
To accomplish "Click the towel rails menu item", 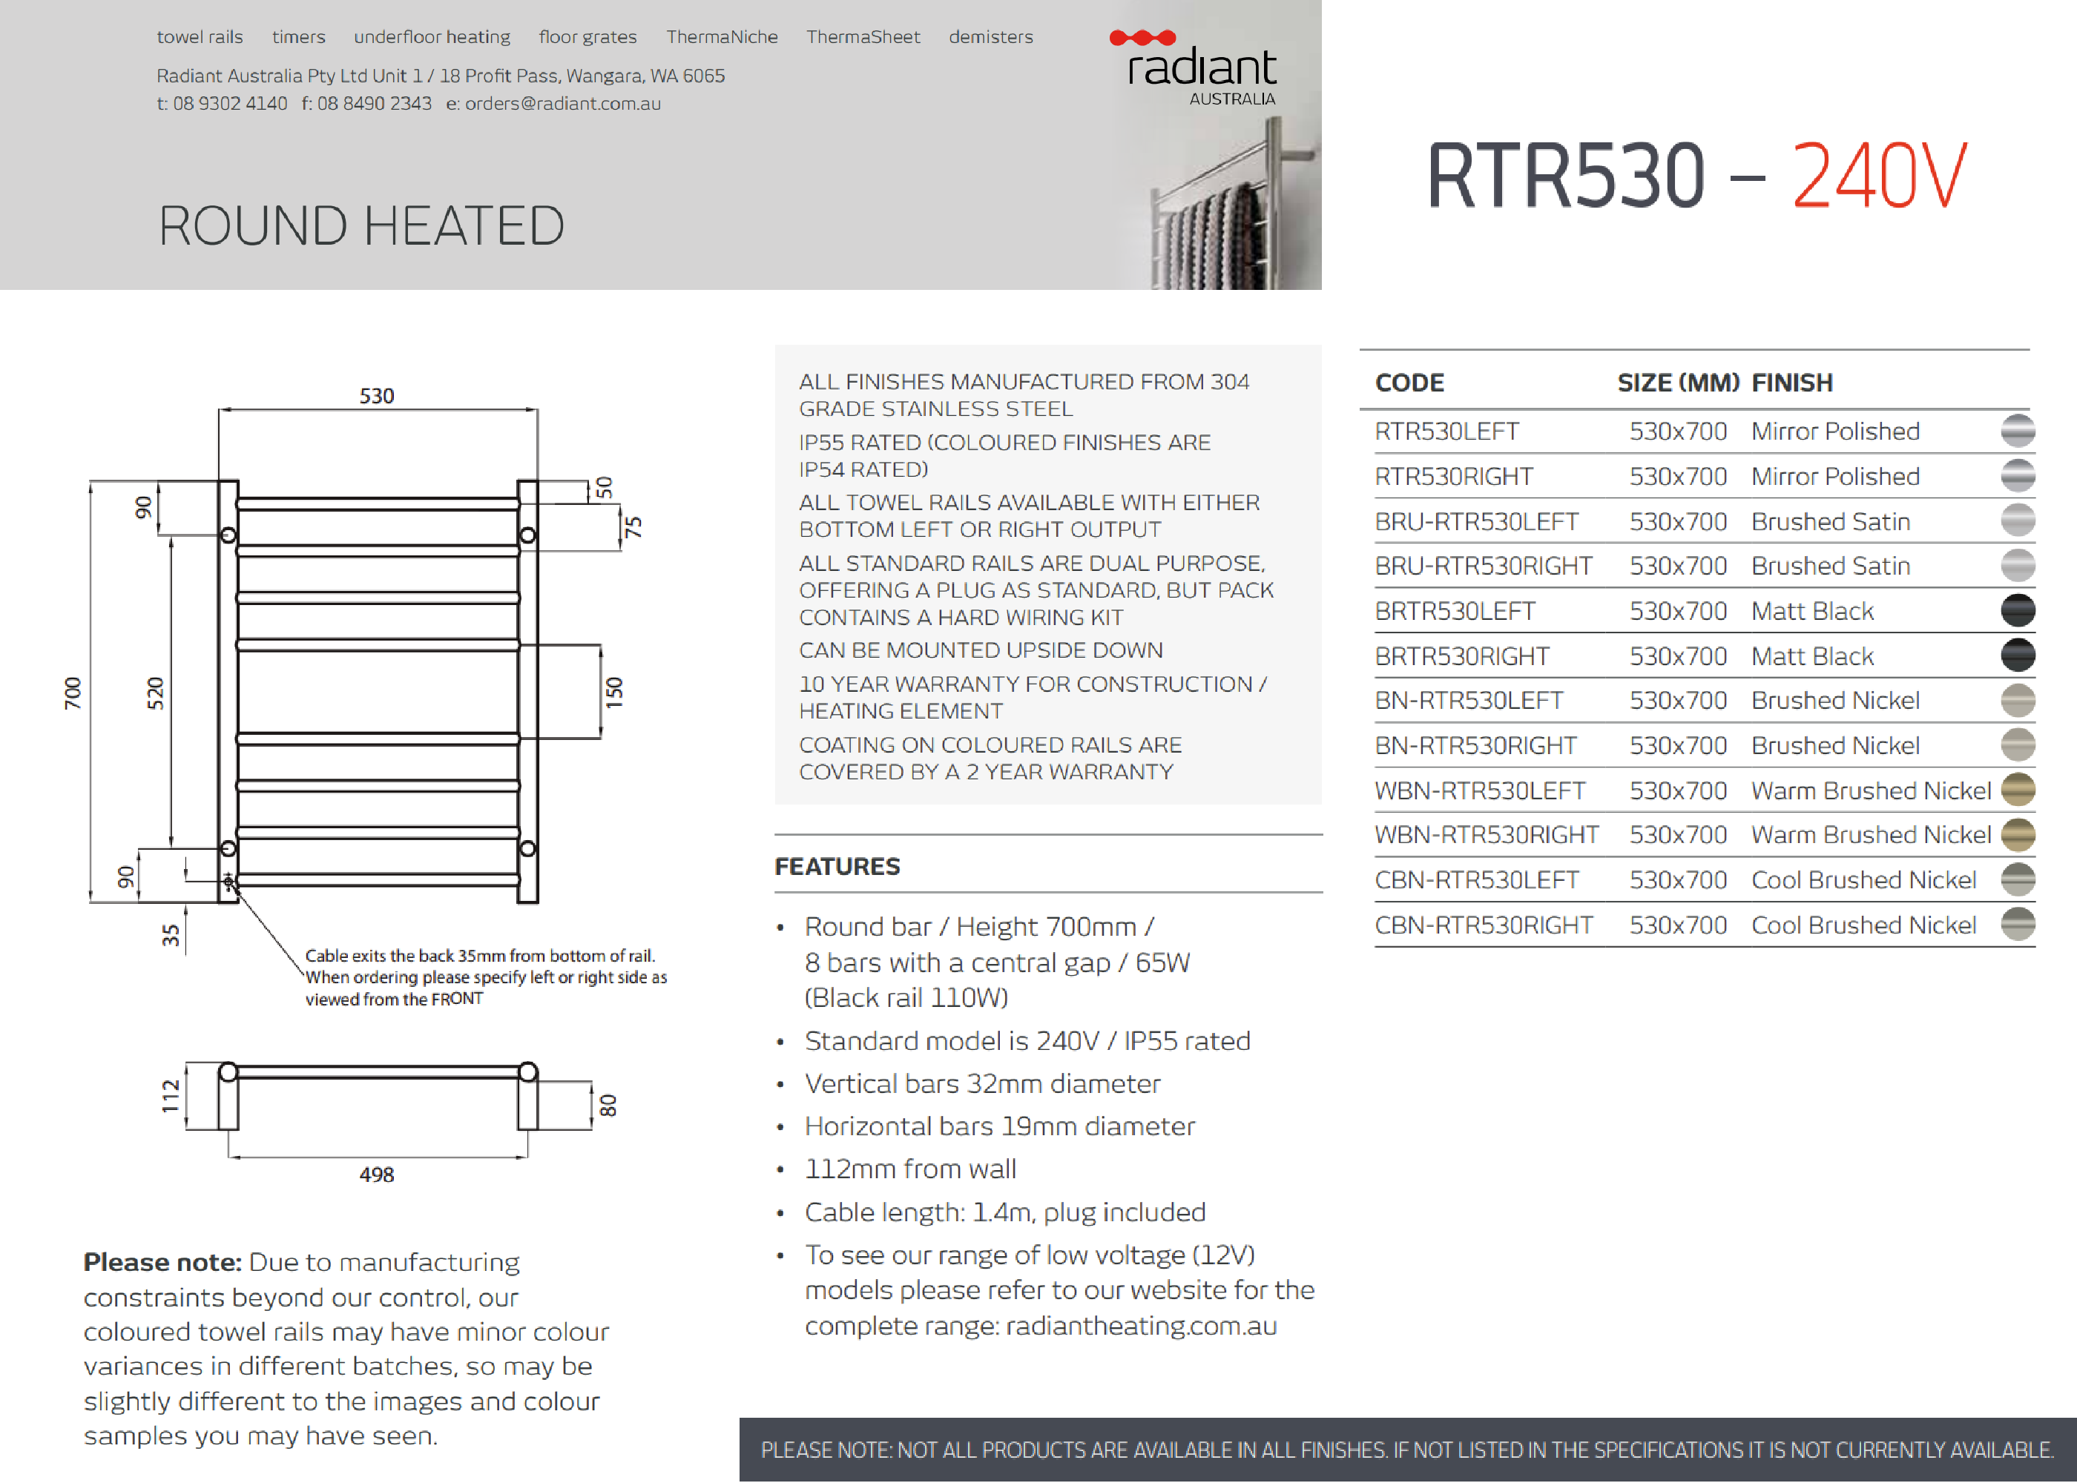I will coord(199,37).
